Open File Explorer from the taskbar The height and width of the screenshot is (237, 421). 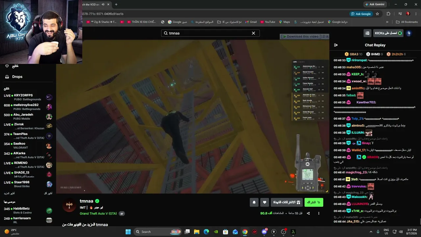tap(197, 232)
